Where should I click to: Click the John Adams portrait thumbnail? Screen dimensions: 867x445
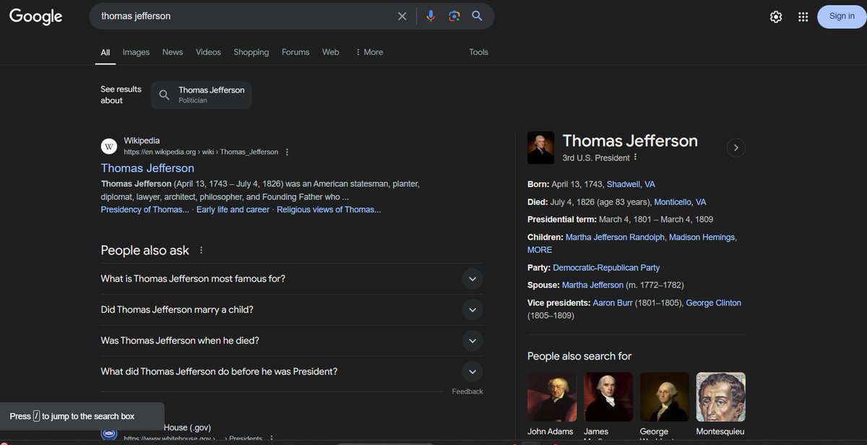coord(552,397)
